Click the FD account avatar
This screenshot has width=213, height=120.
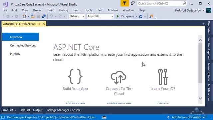pyautogui.click(x=209, y=10)
